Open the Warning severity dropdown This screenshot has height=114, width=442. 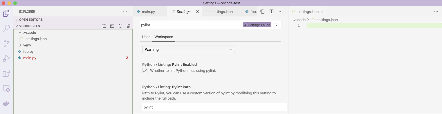coord(189,49)
